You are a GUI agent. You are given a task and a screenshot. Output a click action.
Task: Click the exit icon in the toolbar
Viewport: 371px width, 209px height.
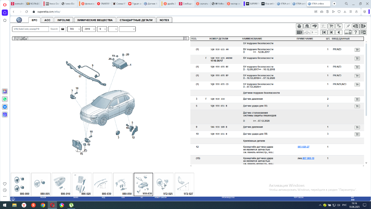pos(363,32)
